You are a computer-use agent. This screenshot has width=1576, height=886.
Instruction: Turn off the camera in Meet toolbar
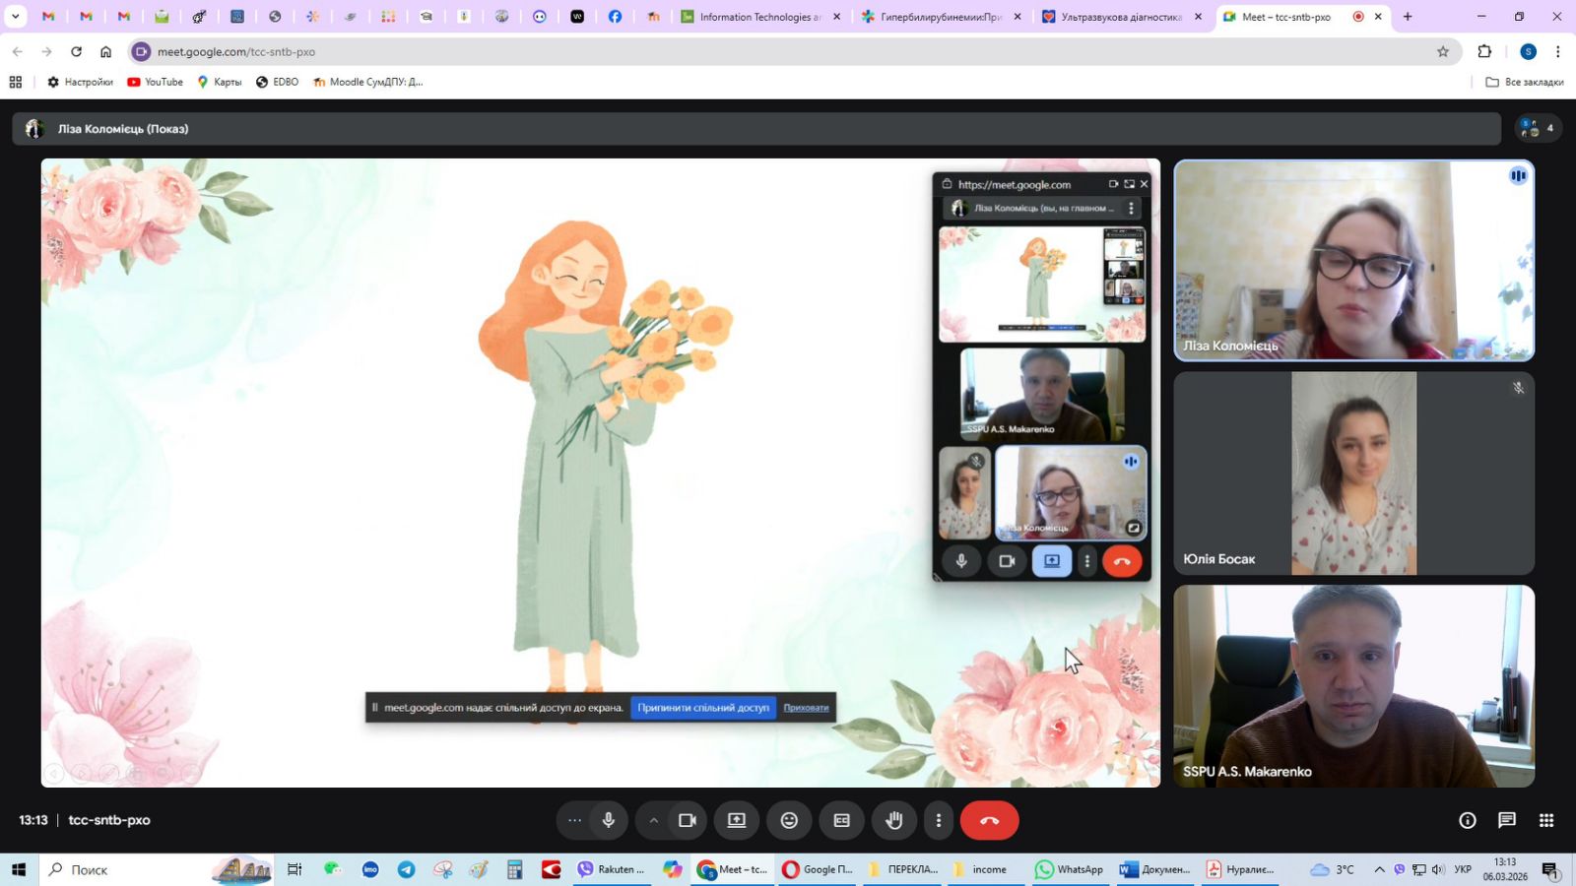coord(688,820)
